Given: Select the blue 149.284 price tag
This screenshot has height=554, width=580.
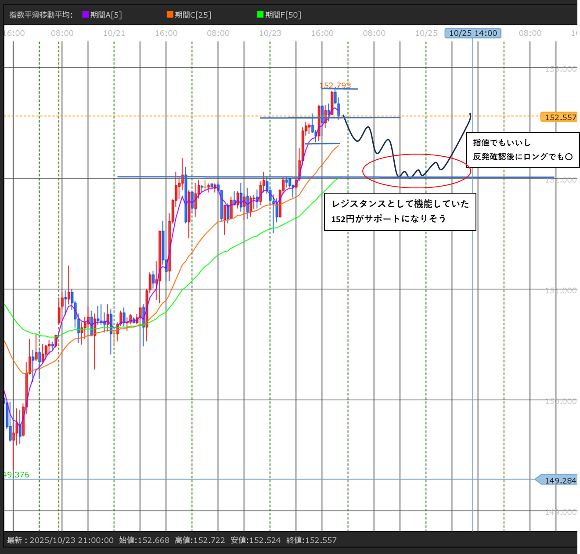Looking at the screenshot, I should [x=559, y=480].
